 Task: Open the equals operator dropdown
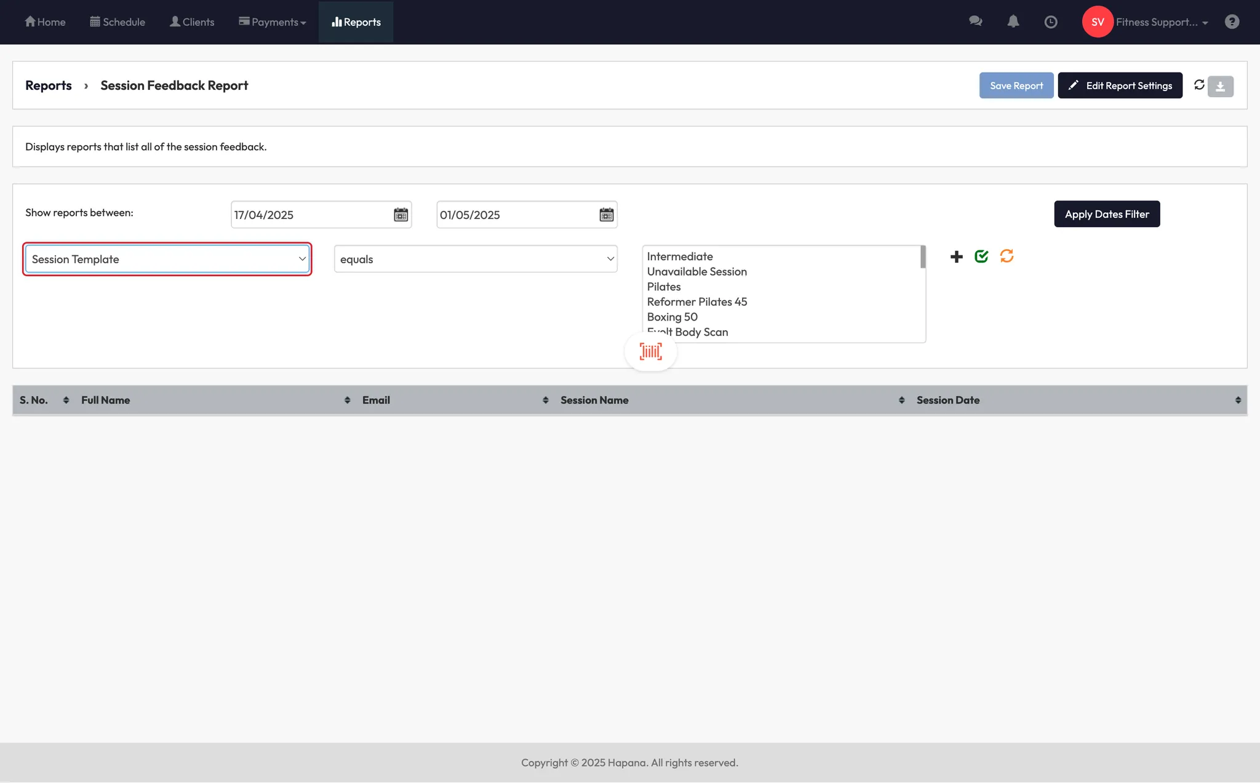click(476, 259)
